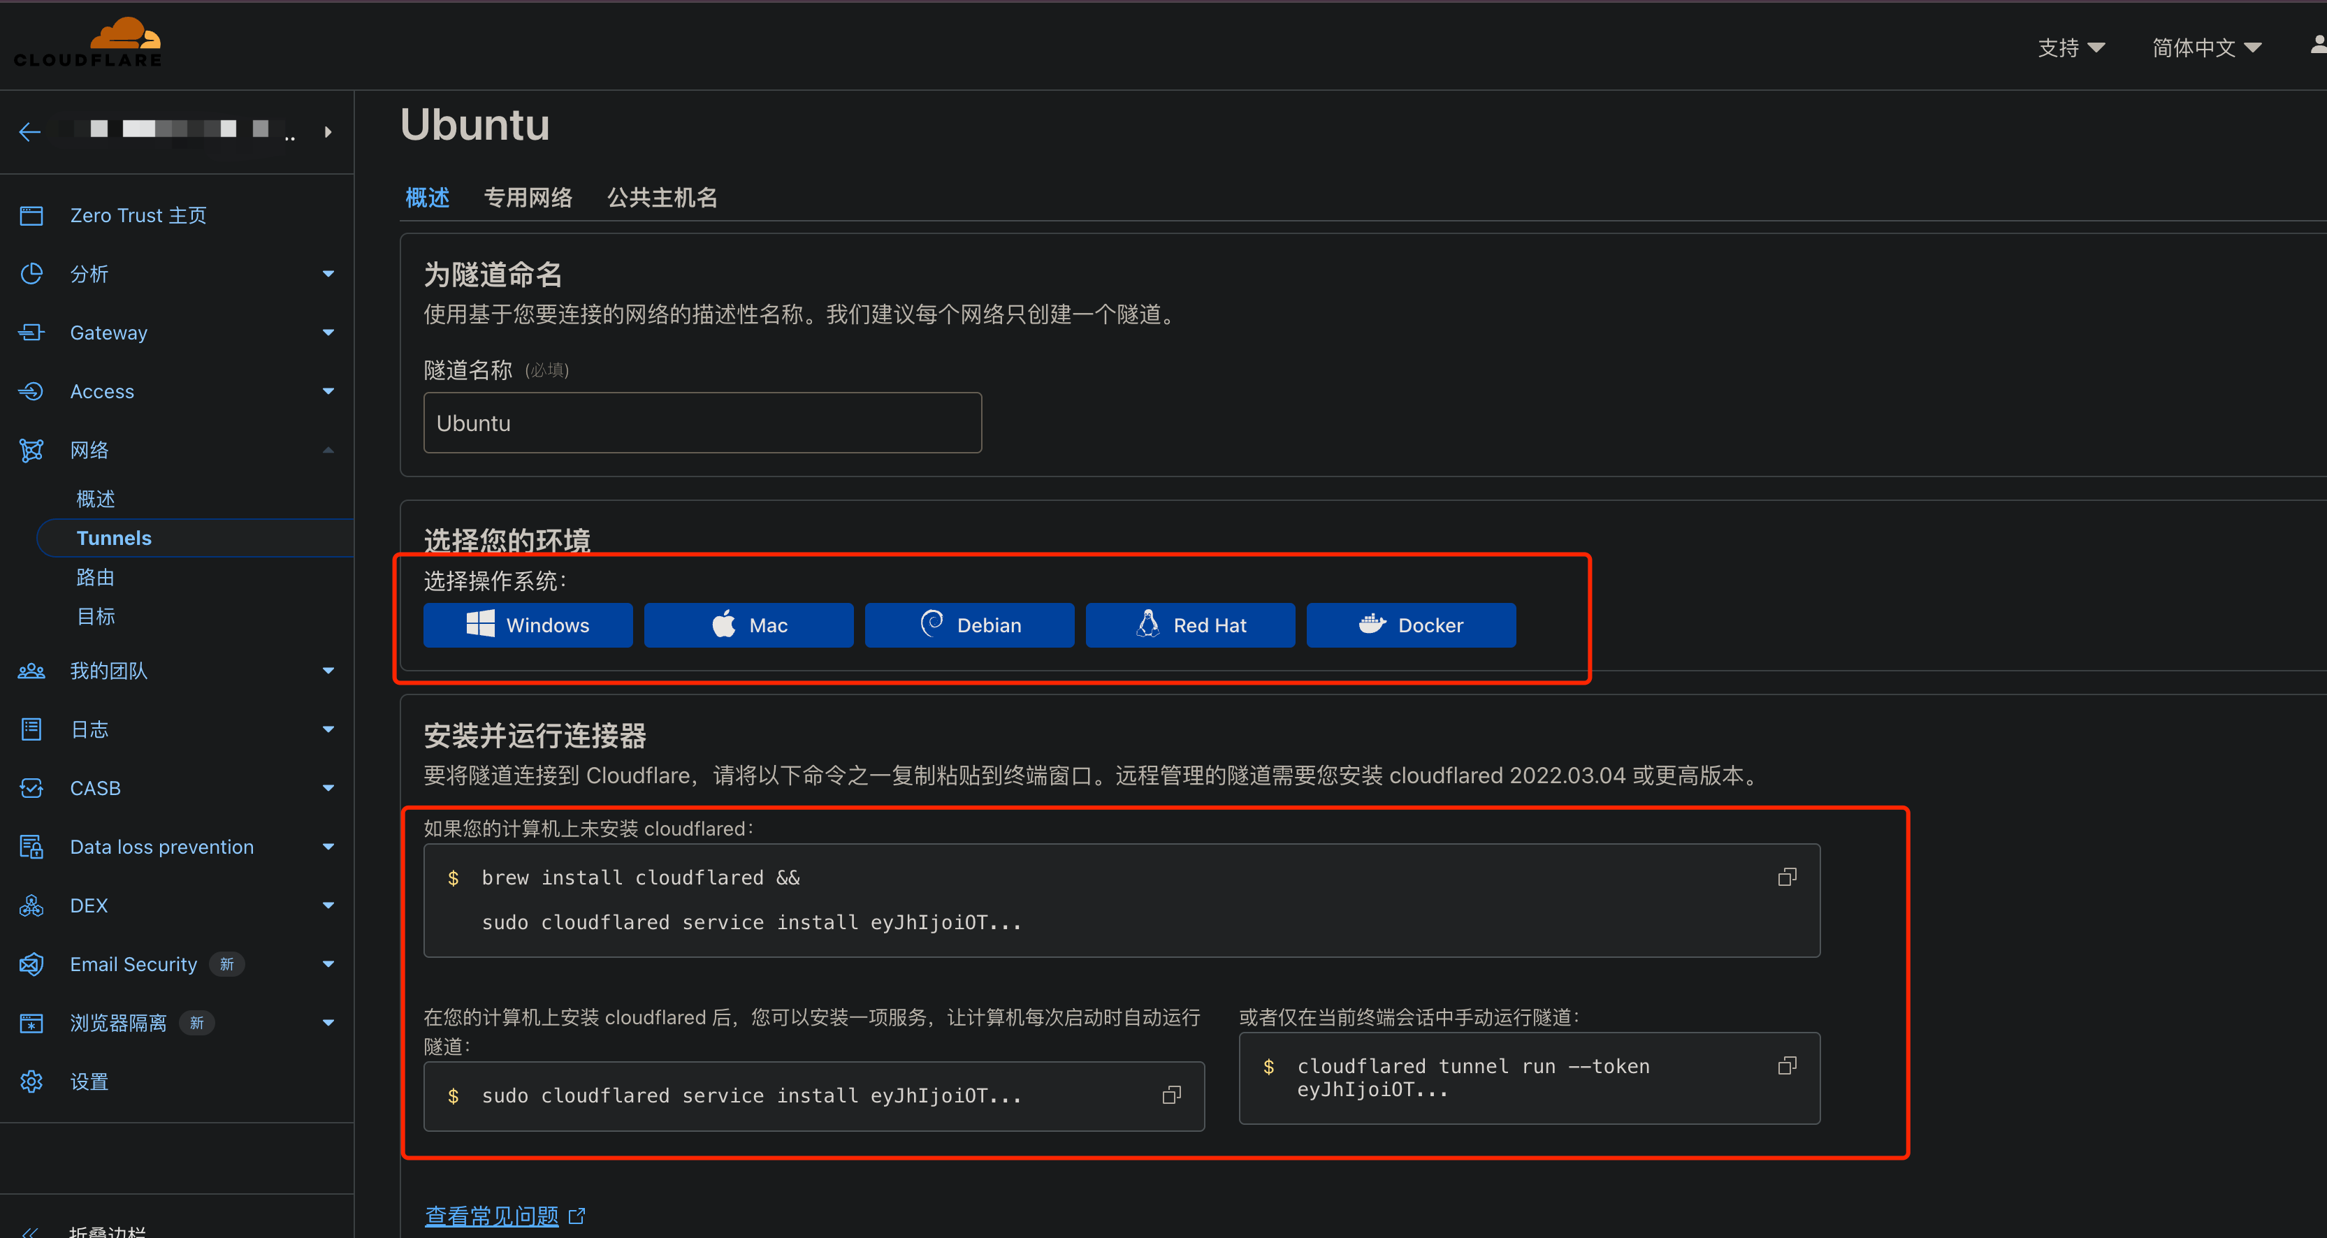Screen dimensions: 2327x1238
Task: Click the DEX sidebar icon
Action: [31, 905]
